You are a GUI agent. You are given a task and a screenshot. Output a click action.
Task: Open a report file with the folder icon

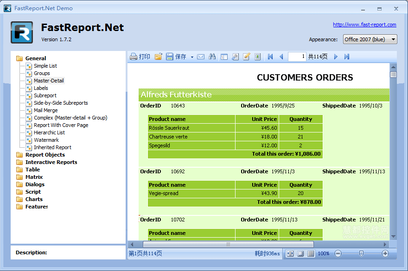coord(158,57)
